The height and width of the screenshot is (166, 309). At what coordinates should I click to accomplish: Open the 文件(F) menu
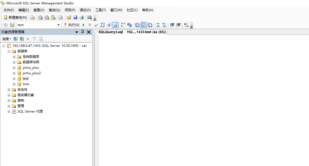click(9, 10)
